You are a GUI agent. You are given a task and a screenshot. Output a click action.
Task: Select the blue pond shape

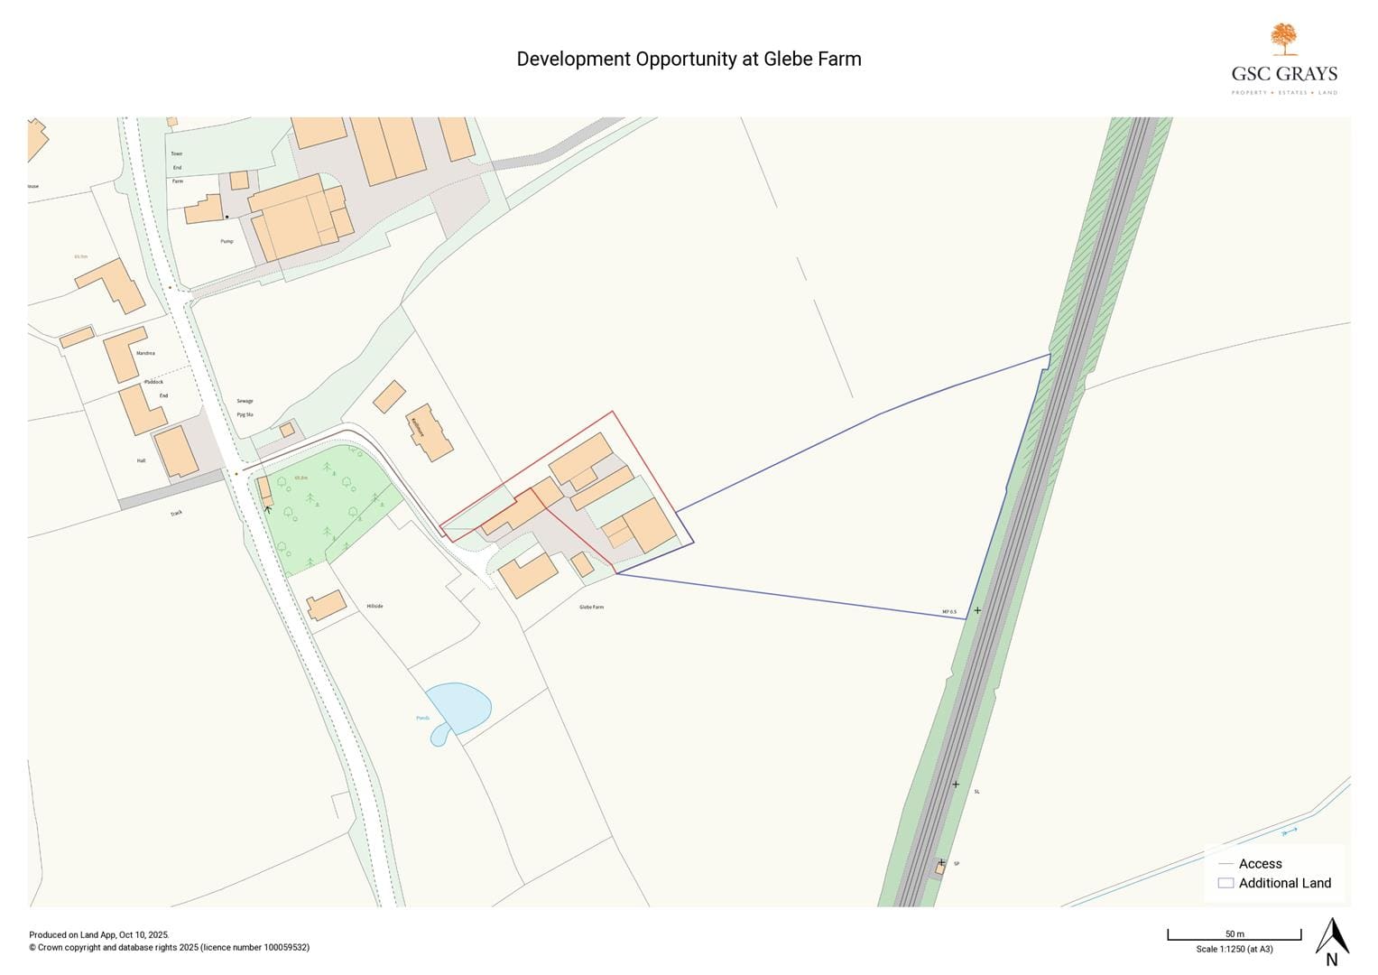click(x=459, y=706)
